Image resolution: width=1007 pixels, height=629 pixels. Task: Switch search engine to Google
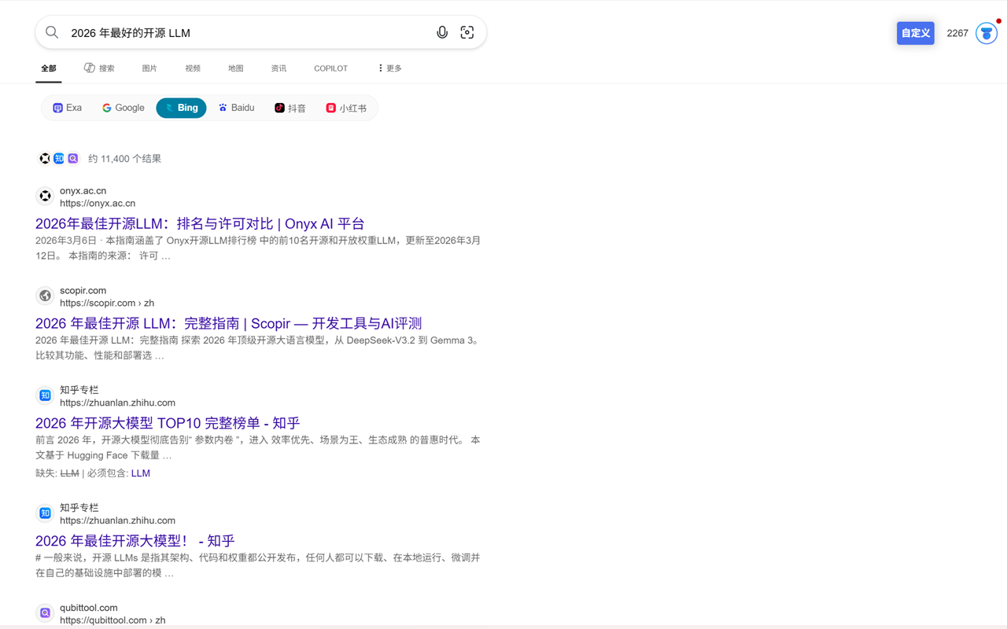124,108
